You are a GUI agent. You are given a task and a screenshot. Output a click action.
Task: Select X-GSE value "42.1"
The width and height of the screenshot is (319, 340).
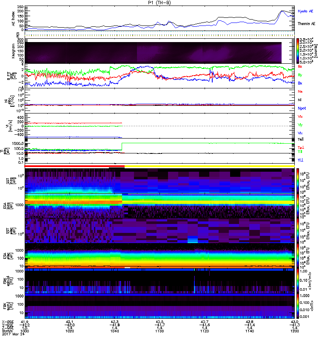click(x=69, y=322)
